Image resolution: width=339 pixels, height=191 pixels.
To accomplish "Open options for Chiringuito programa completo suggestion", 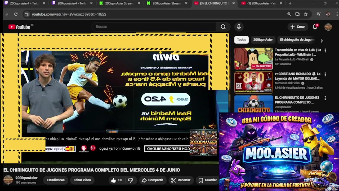I will coord(325,98).
